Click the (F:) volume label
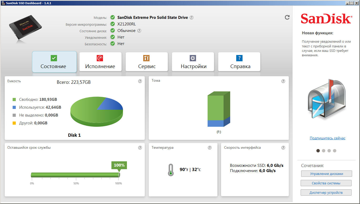360x204 pixels. tap(219, 132)
